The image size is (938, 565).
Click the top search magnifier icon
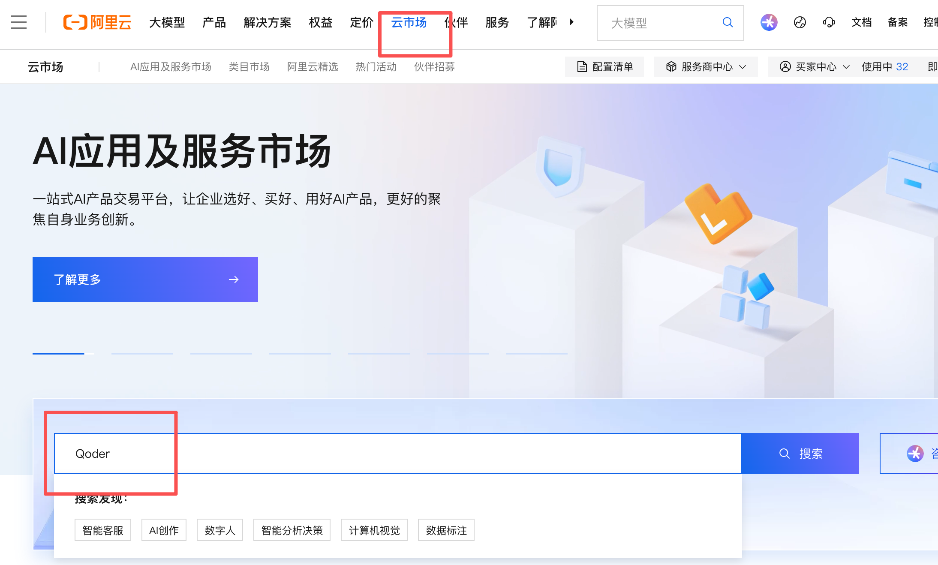[728, 22]
